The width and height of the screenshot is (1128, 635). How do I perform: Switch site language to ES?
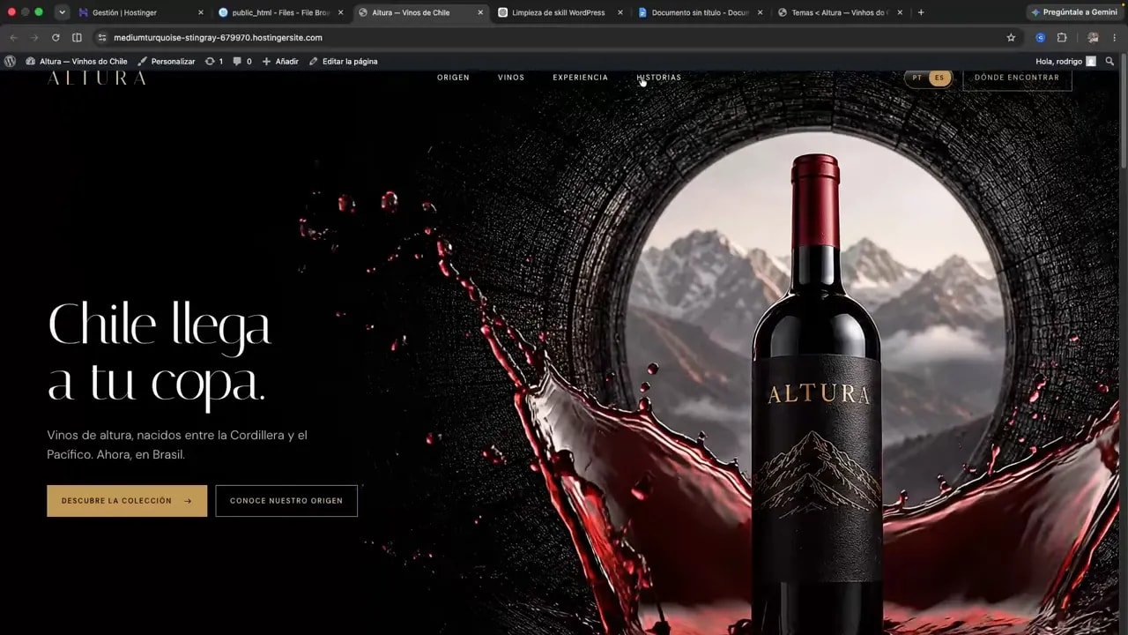click(939, 78)
